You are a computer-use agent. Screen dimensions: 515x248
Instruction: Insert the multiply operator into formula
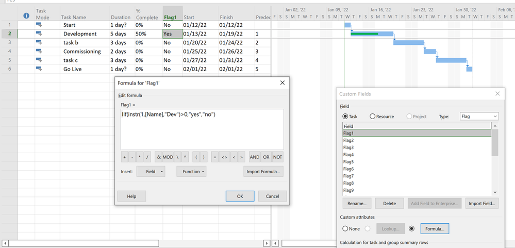pos(140,157)
